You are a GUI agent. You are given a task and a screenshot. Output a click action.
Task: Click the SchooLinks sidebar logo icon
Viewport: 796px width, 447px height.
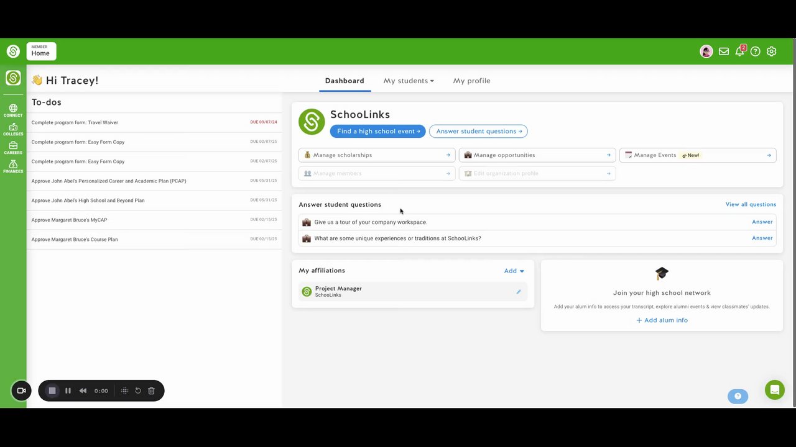click(13, 78)
